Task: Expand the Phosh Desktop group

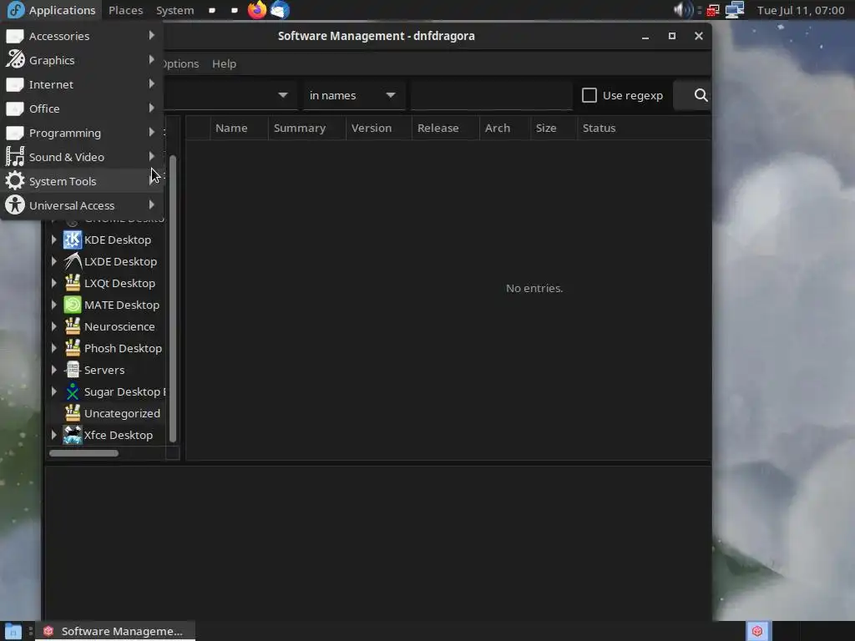Action: coord(53,348)
